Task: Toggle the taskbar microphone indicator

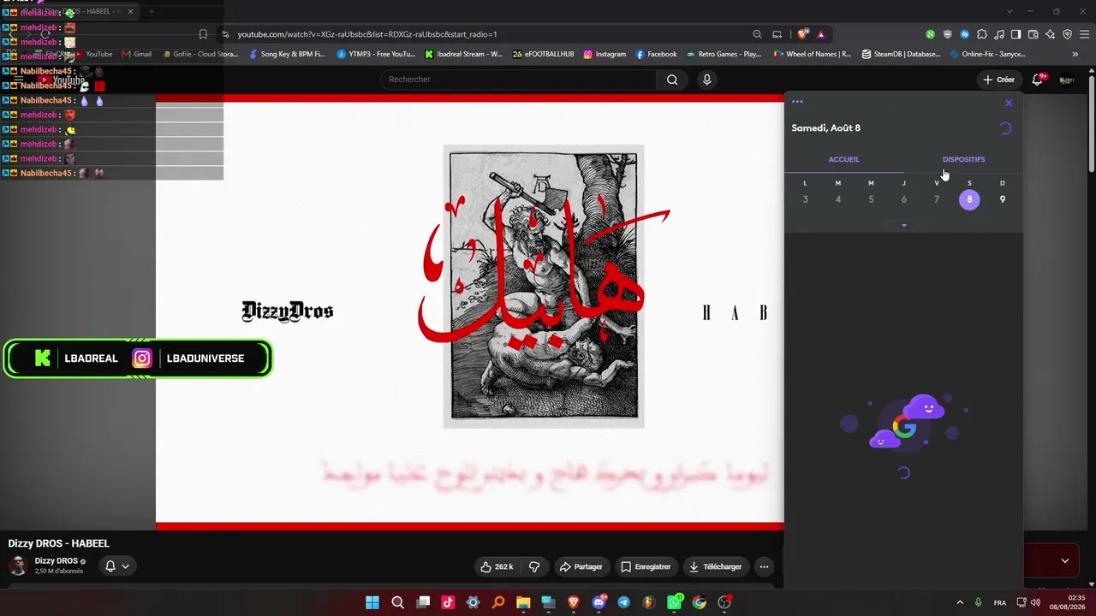Action: [978, 602]
